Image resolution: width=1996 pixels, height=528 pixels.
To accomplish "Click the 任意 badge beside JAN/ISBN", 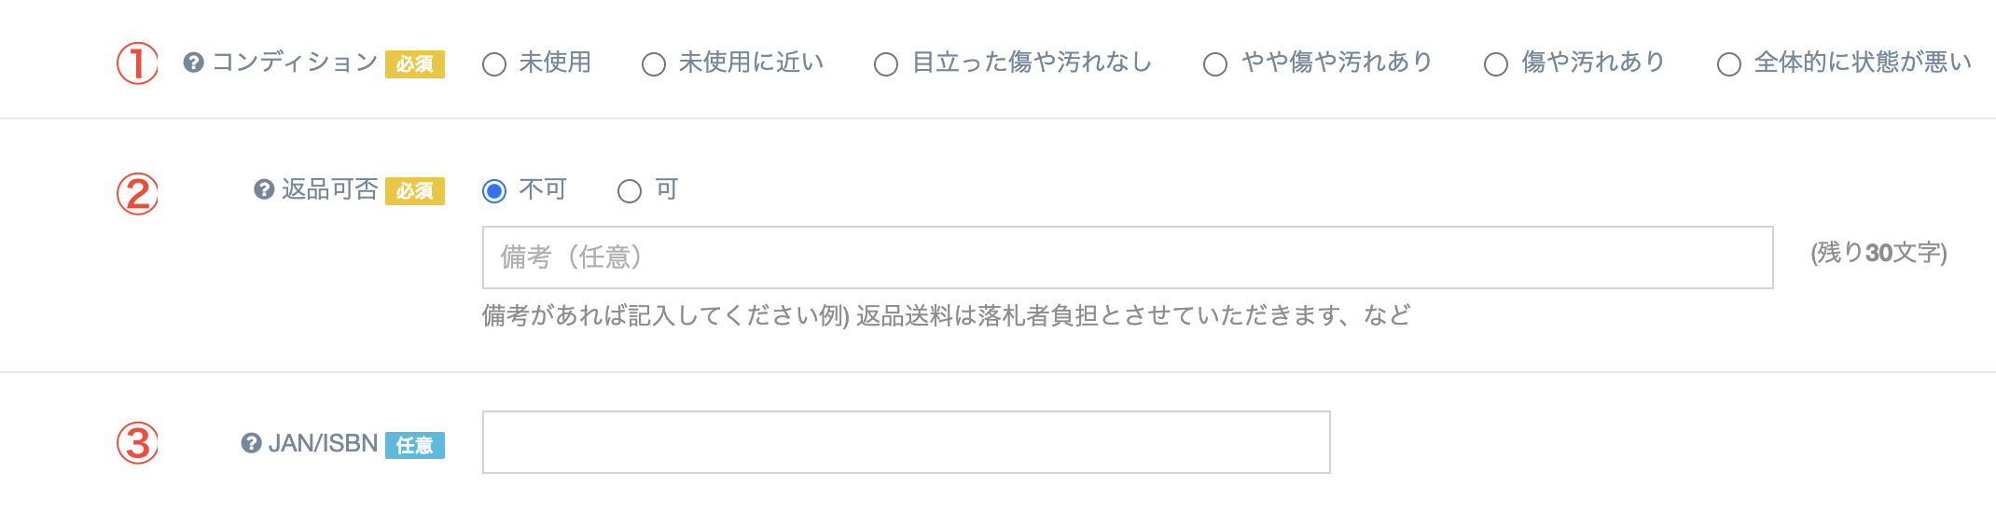I will point(415,445).
